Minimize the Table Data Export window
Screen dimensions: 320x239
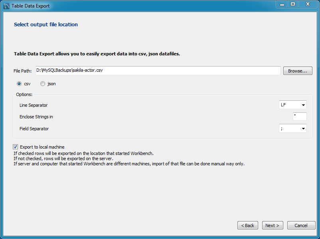coord(282,4)
